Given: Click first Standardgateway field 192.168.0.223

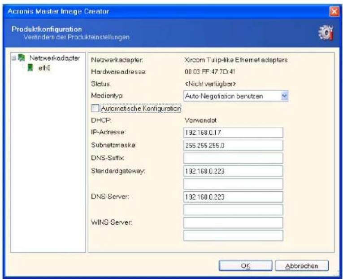Looking at the screenshot, I should pyautogui.click(x=233, y=171).
